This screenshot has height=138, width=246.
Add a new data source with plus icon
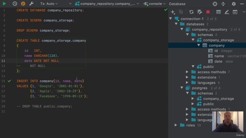[173, 12]
